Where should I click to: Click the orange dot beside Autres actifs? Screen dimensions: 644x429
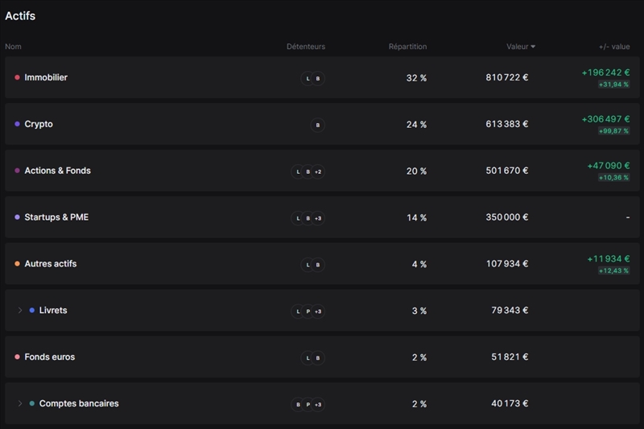point(17,264)
